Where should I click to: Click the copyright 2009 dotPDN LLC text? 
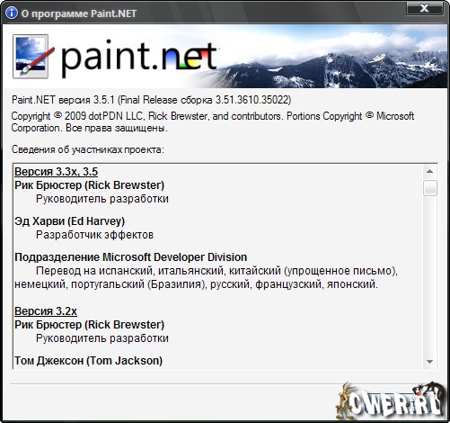pyautogui.click(x=213, y=122)
